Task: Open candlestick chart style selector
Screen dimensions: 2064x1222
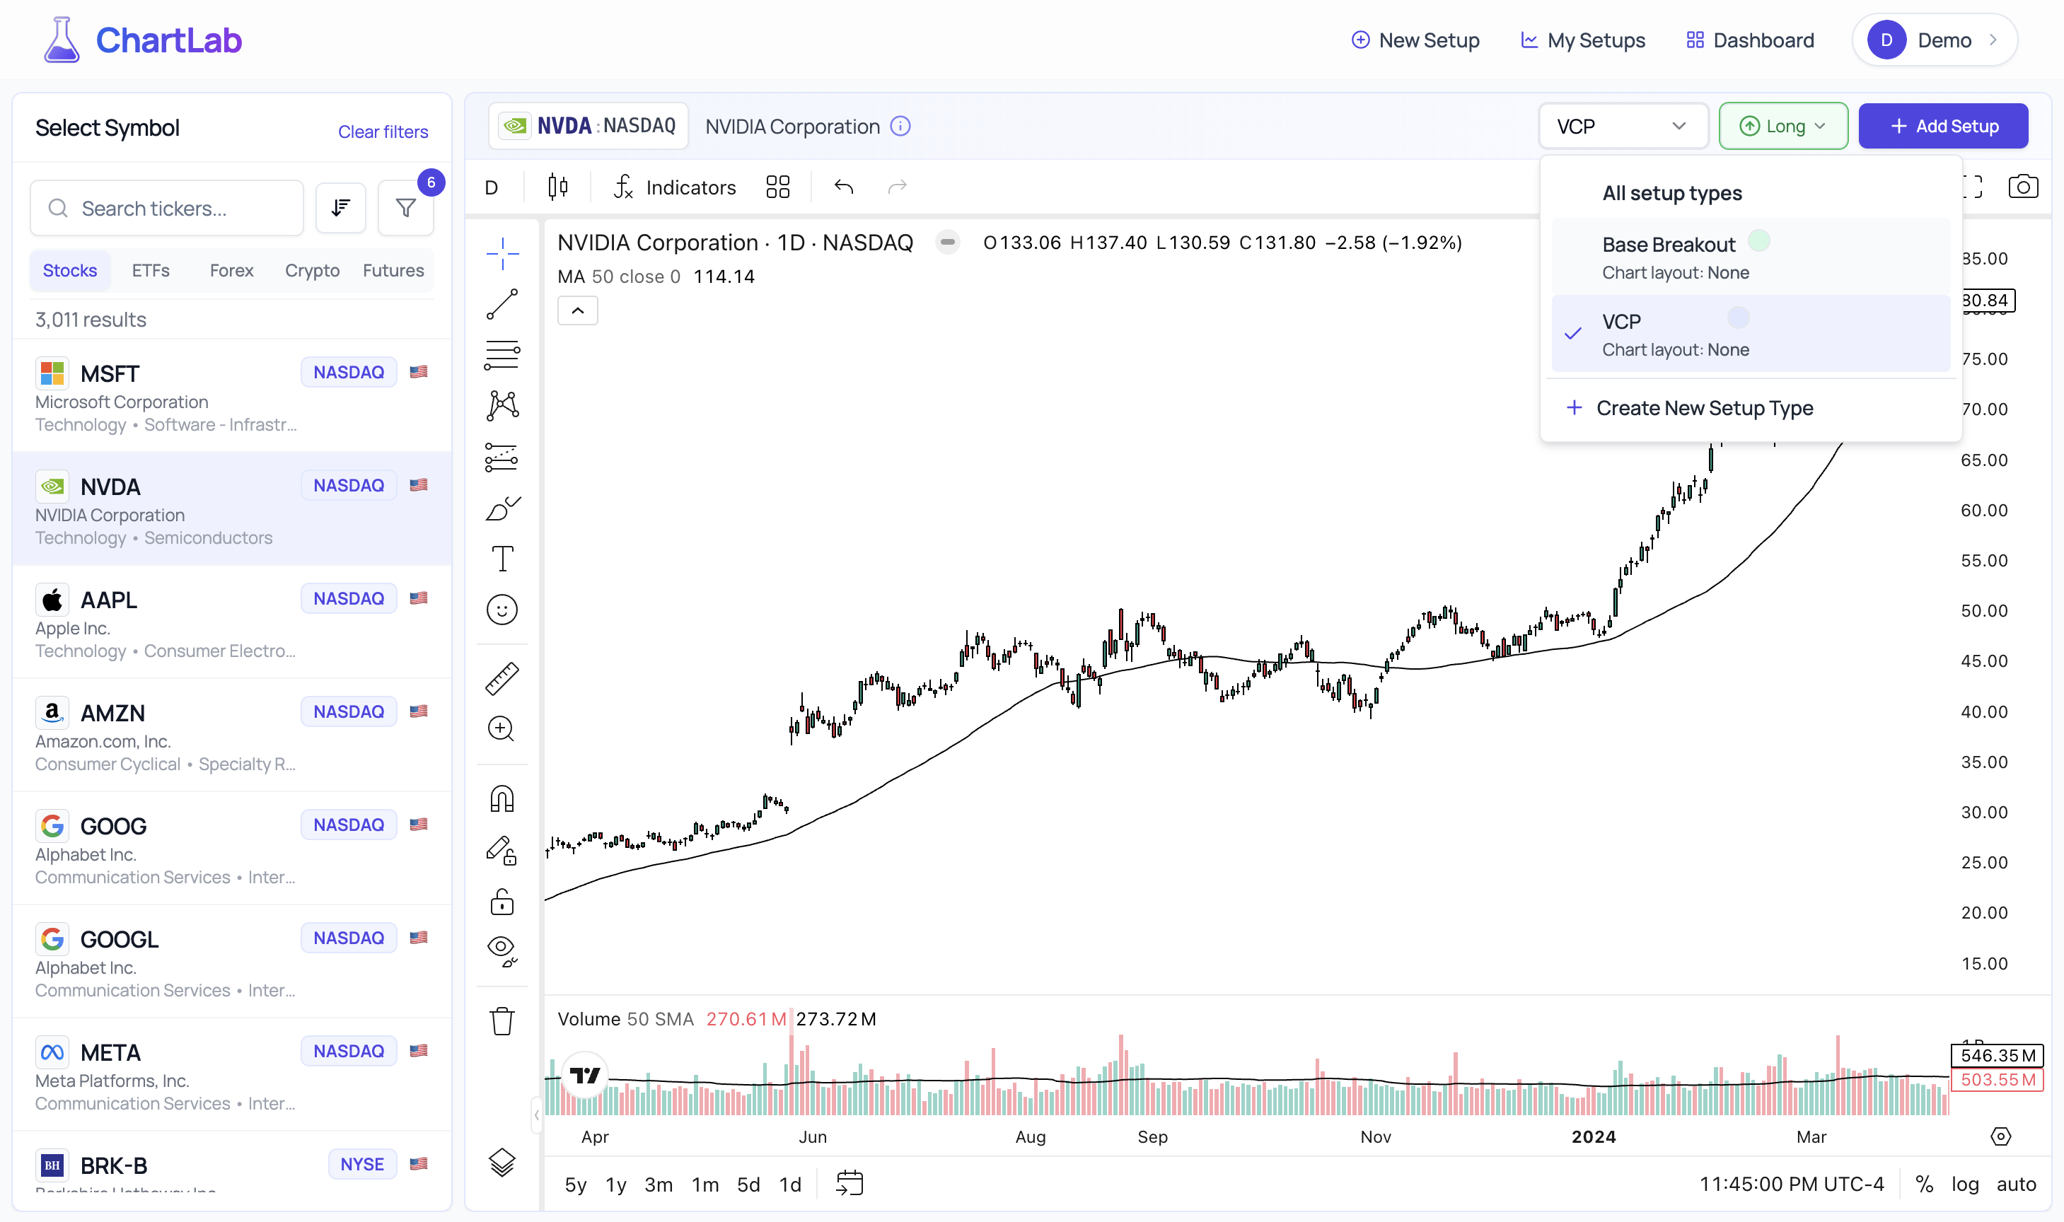Action: tap(557, 187)
